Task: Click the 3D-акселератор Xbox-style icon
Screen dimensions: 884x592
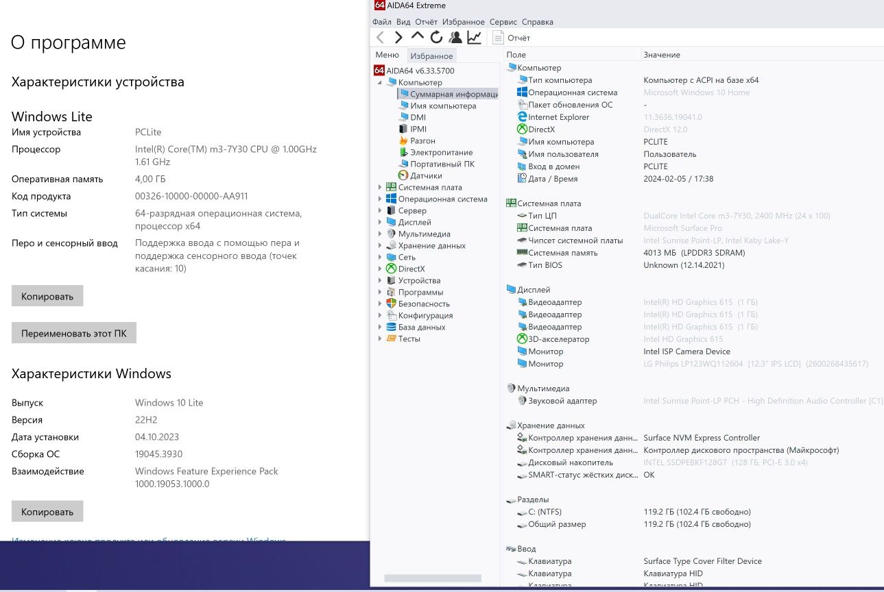Action: pyautogui.click(x=522, y=339)
